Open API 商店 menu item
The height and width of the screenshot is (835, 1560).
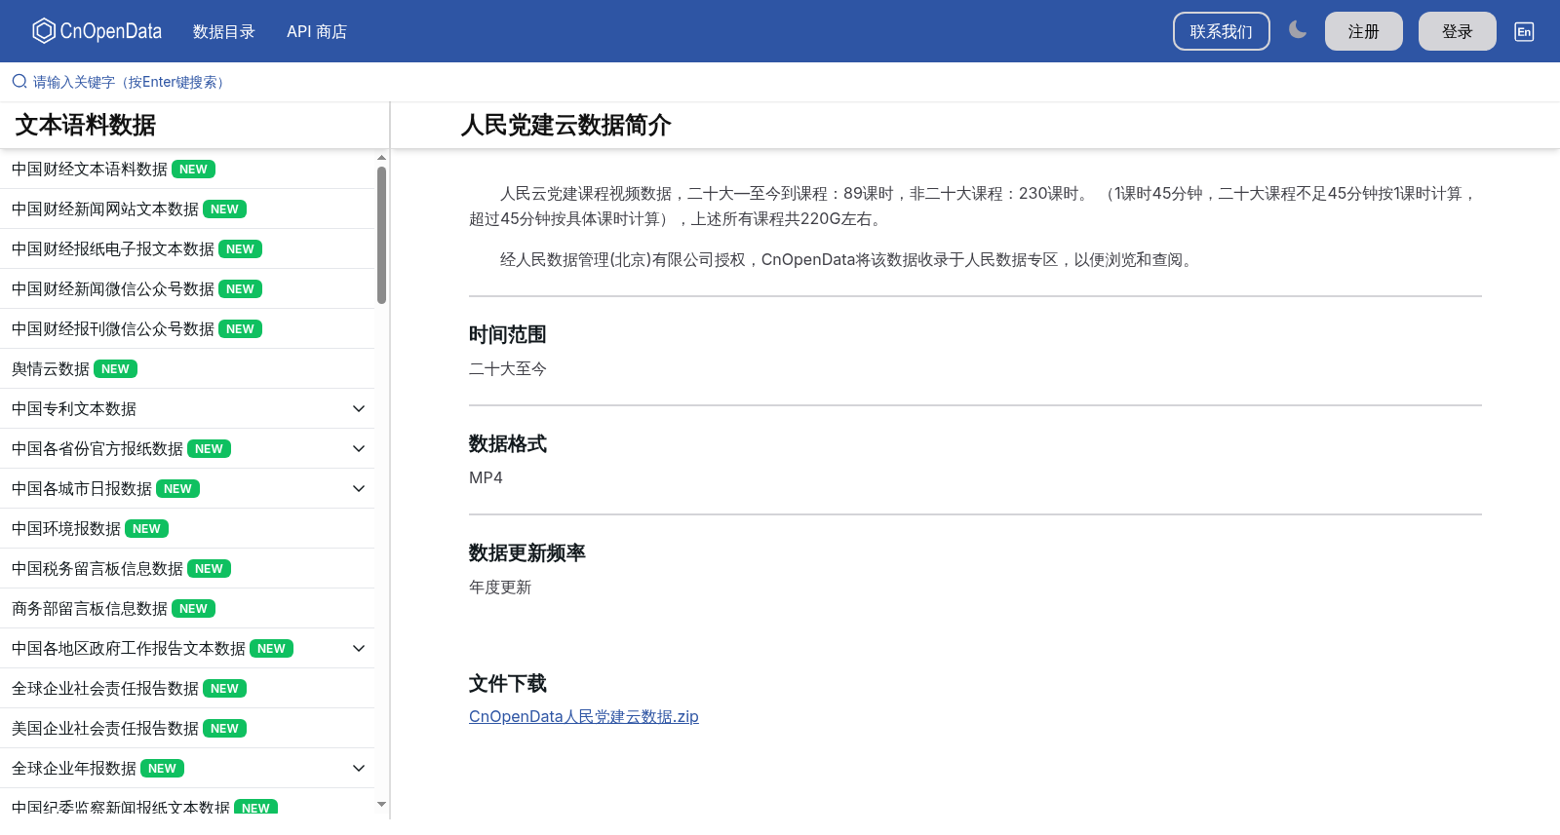[x=317, y=31]
